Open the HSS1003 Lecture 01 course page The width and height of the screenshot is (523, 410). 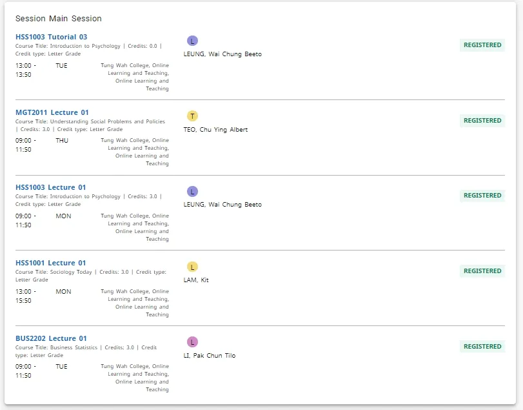click(51, 187)
